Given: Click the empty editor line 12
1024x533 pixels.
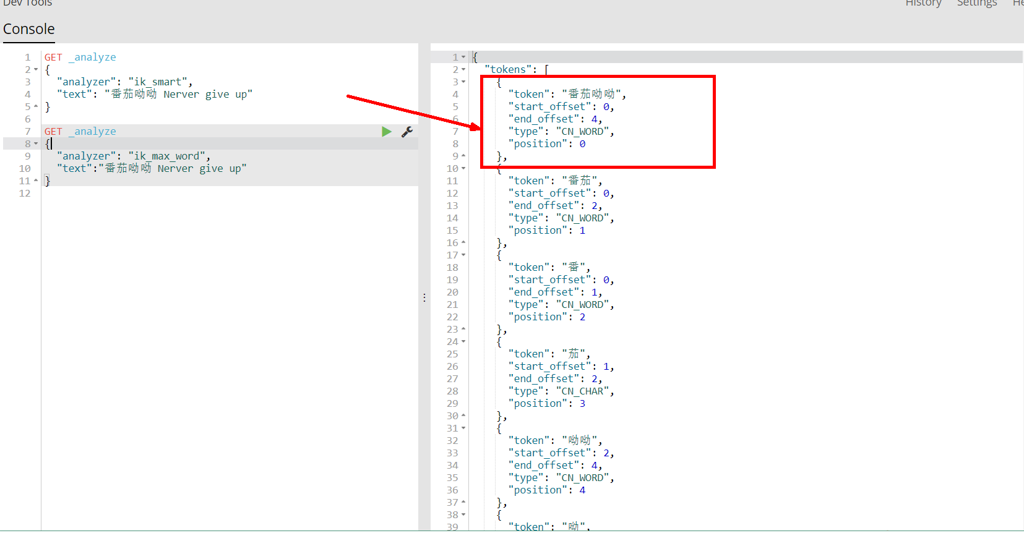Looking at the screenshot, I should [x=229, y=194].
